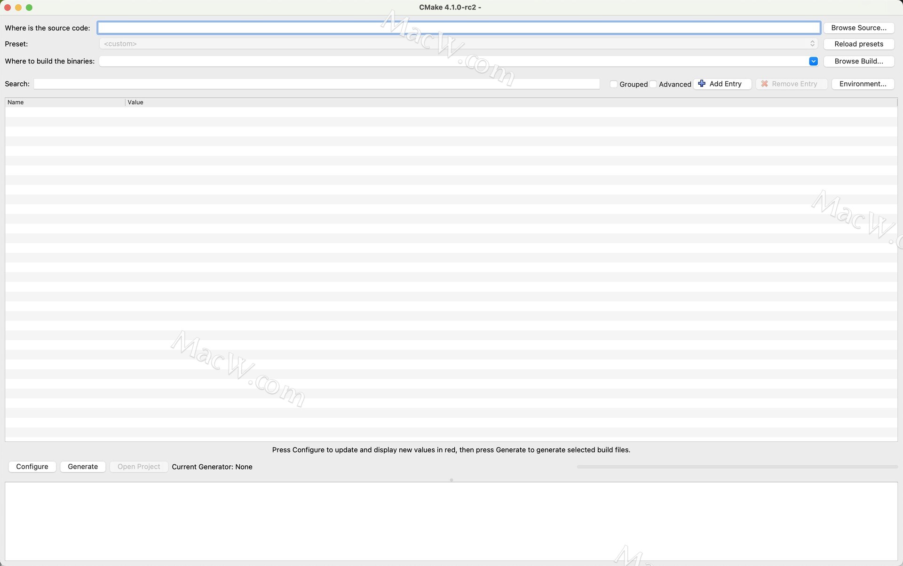Click the Reload presets button
This screenshot has width=903, height=566.
(859, 44)
